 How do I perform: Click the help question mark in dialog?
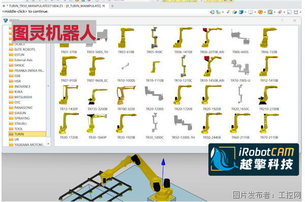282,21
